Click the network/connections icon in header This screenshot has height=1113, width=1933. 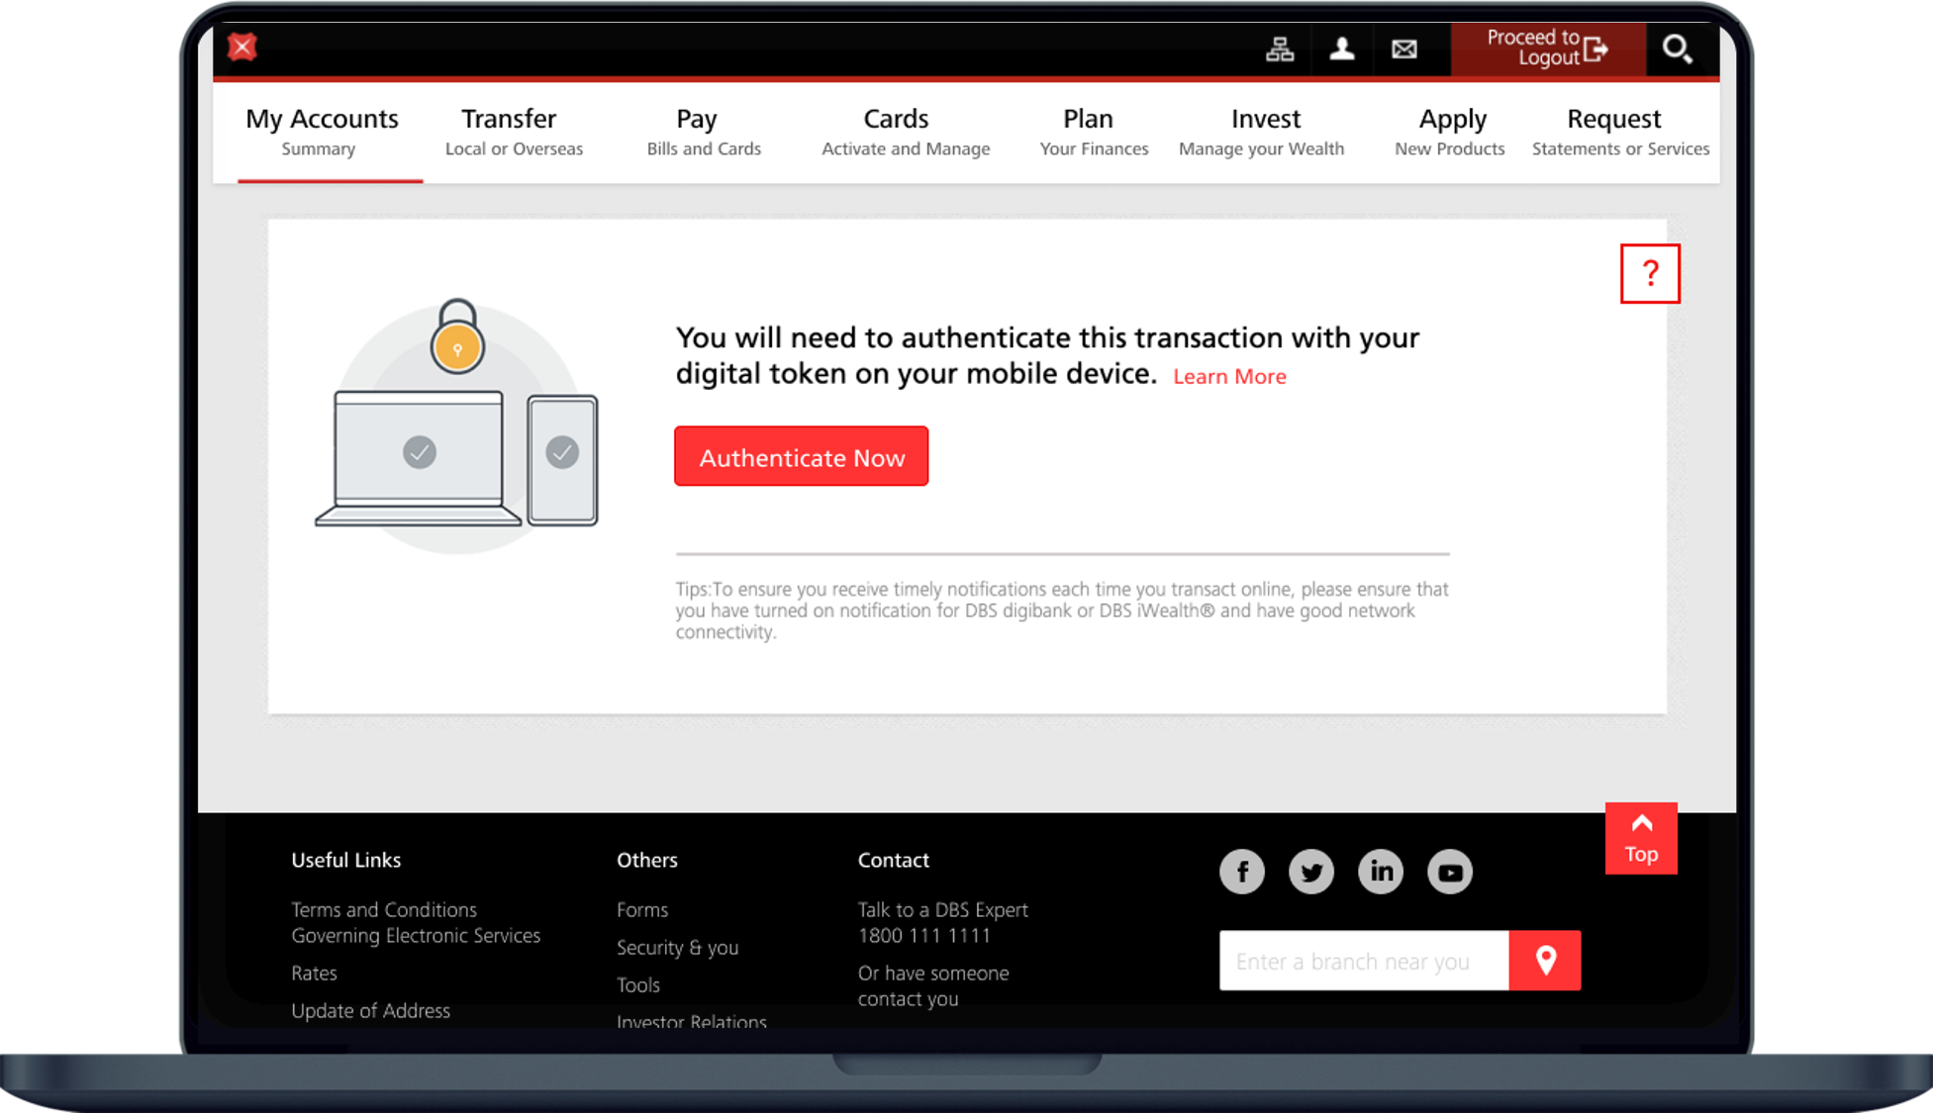point(1281,47)
